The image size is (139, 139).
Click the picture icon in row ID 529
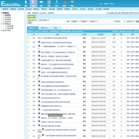(x=39, y=68)
